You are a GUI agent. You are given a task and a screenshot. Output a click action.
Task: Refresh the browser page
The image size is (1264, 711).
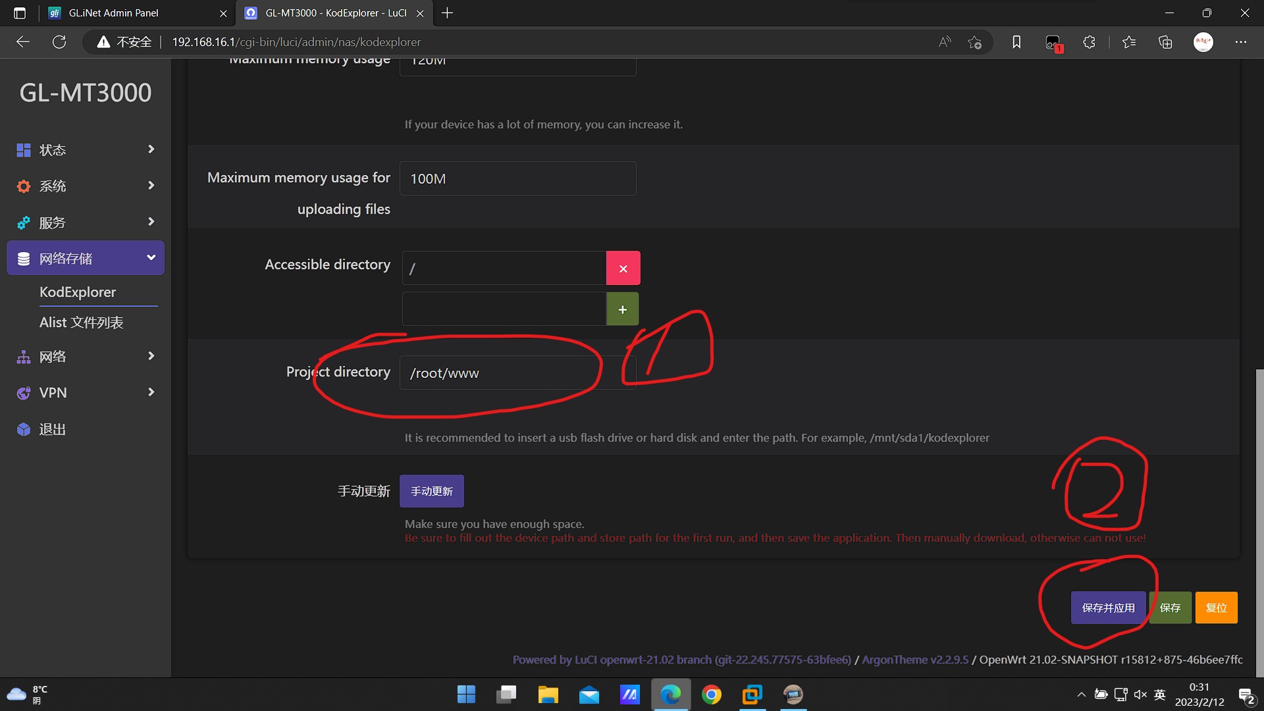click(59, 42)
